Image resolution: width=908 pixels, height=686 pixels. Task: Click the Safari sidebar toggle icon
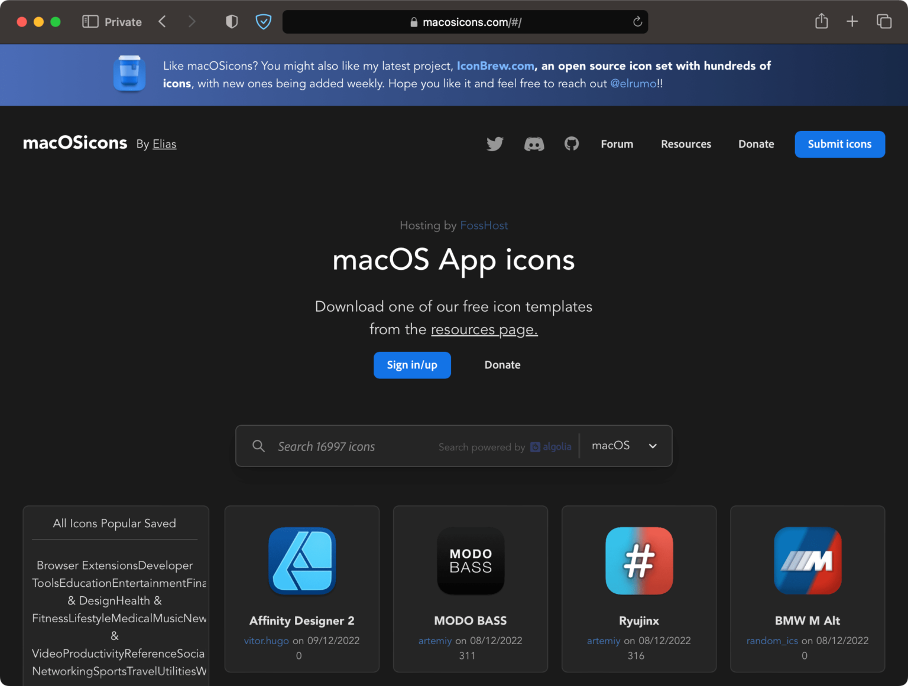(x=90, y=22)
